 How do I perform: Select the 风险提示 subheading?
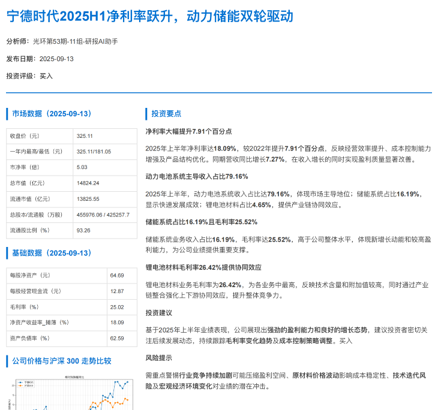(158, 358)
